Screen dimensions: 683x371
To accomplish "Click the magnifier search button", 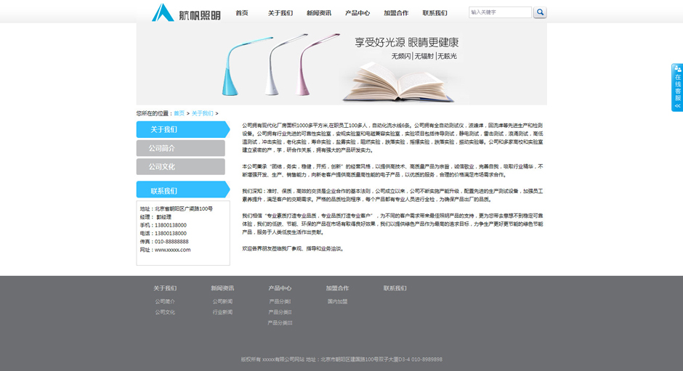I will [x=540, y=12].
